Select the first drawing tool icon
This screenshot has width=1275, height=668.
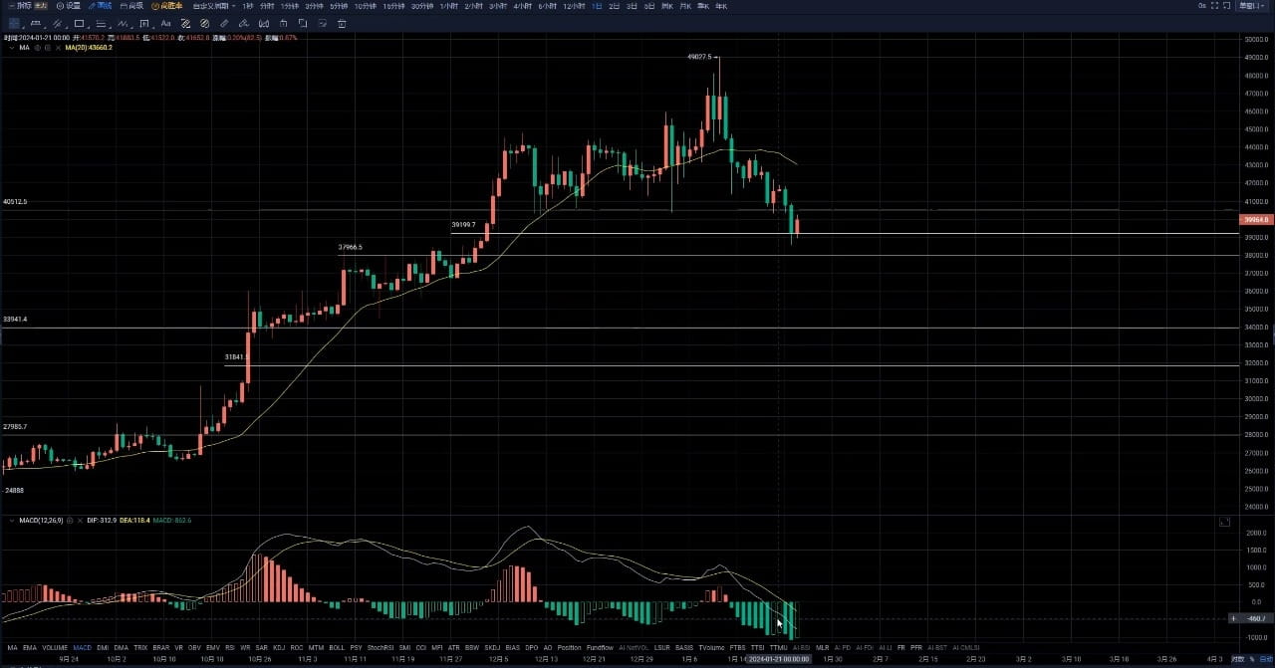14,24
